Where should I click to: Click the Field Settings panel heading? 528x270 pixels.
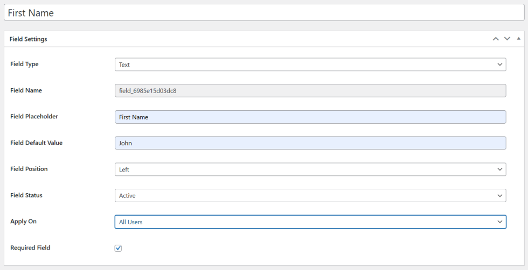[x=28, y=39]
